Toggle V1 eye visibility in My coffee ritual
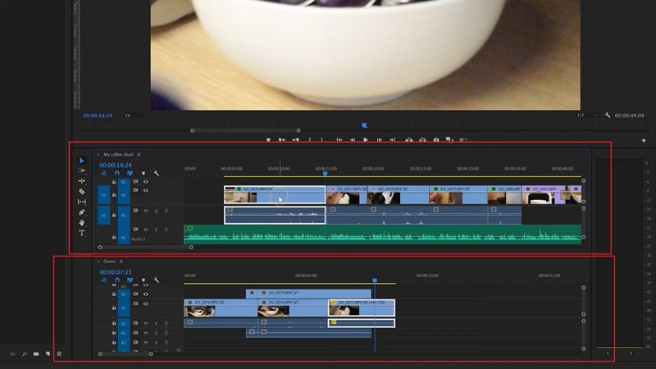 pos(146,190)
